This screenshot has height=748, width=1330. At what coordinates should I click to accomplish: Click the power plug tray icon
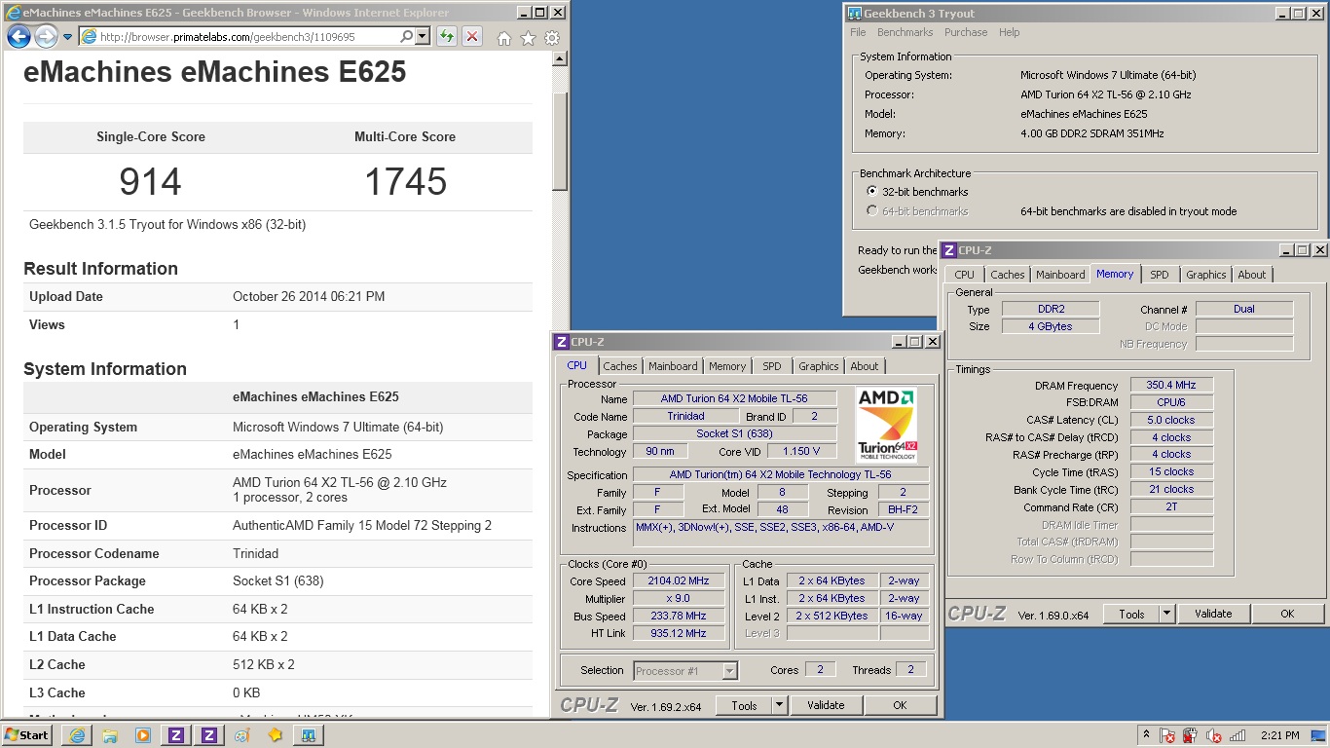(x=1191, y=736)
